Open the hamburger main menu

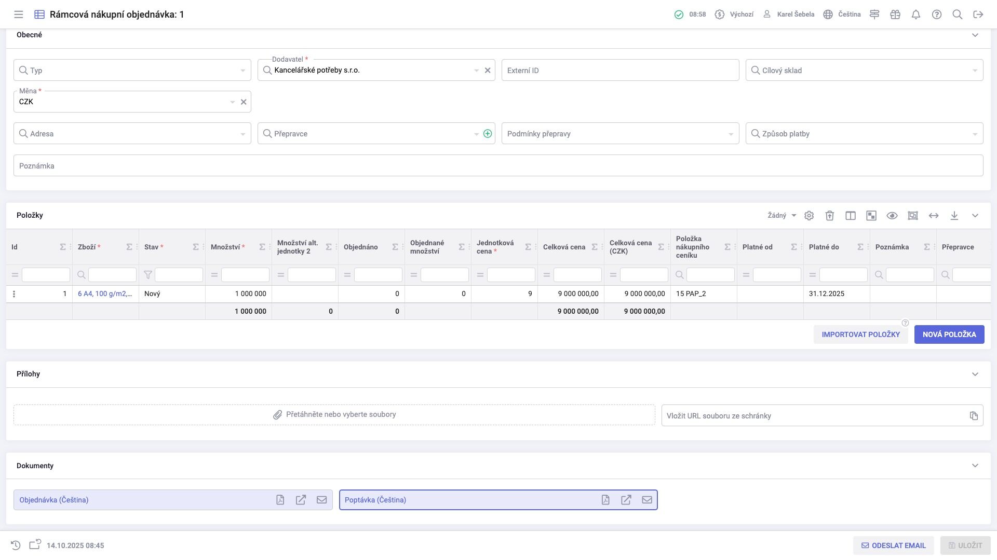point(19,15)
